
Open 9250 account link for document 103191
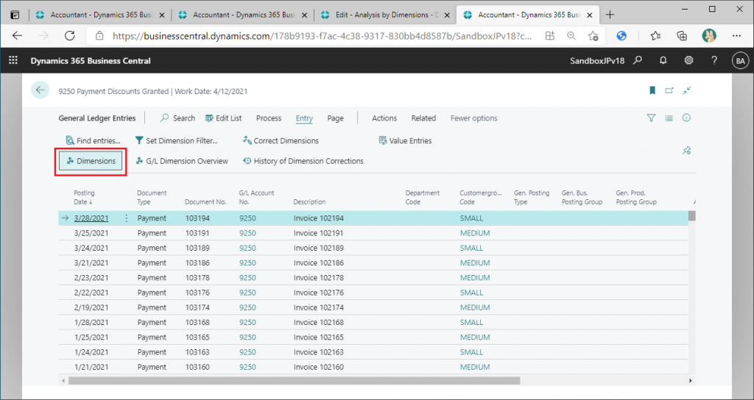[x=247, y=233]
